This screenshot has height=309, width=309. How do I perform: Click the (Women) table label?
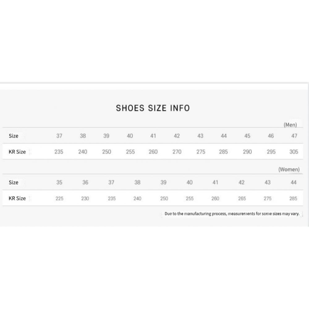289,169
